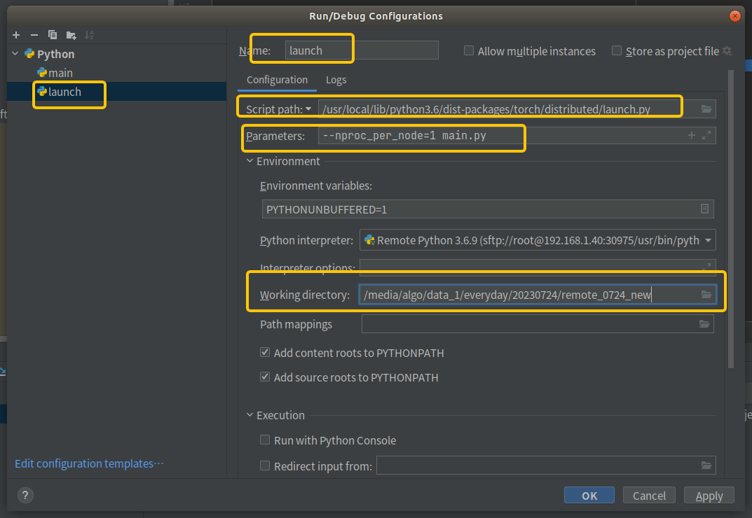
Task: Enable Run with Python Console
Action: pyautogui.click(x=265, y=440)
